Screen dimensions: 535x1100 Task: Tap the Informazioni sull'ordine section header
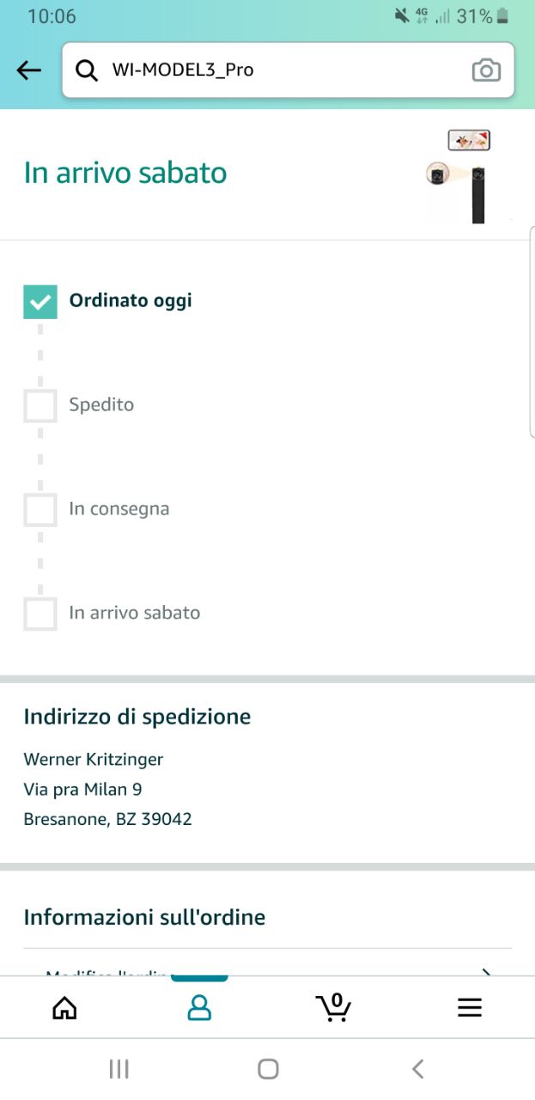(144, 917)
